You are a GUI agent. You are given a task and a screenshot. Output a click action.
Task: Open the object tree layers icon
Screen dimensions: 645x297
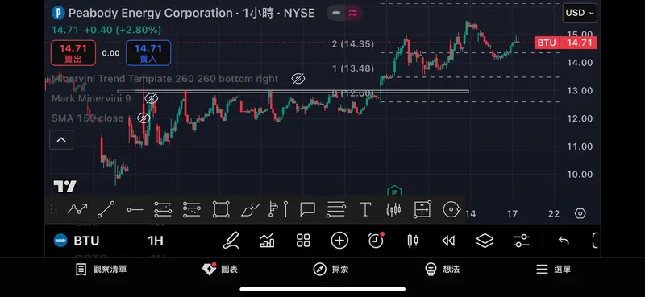pyautogui.click(x=485, y=241)
